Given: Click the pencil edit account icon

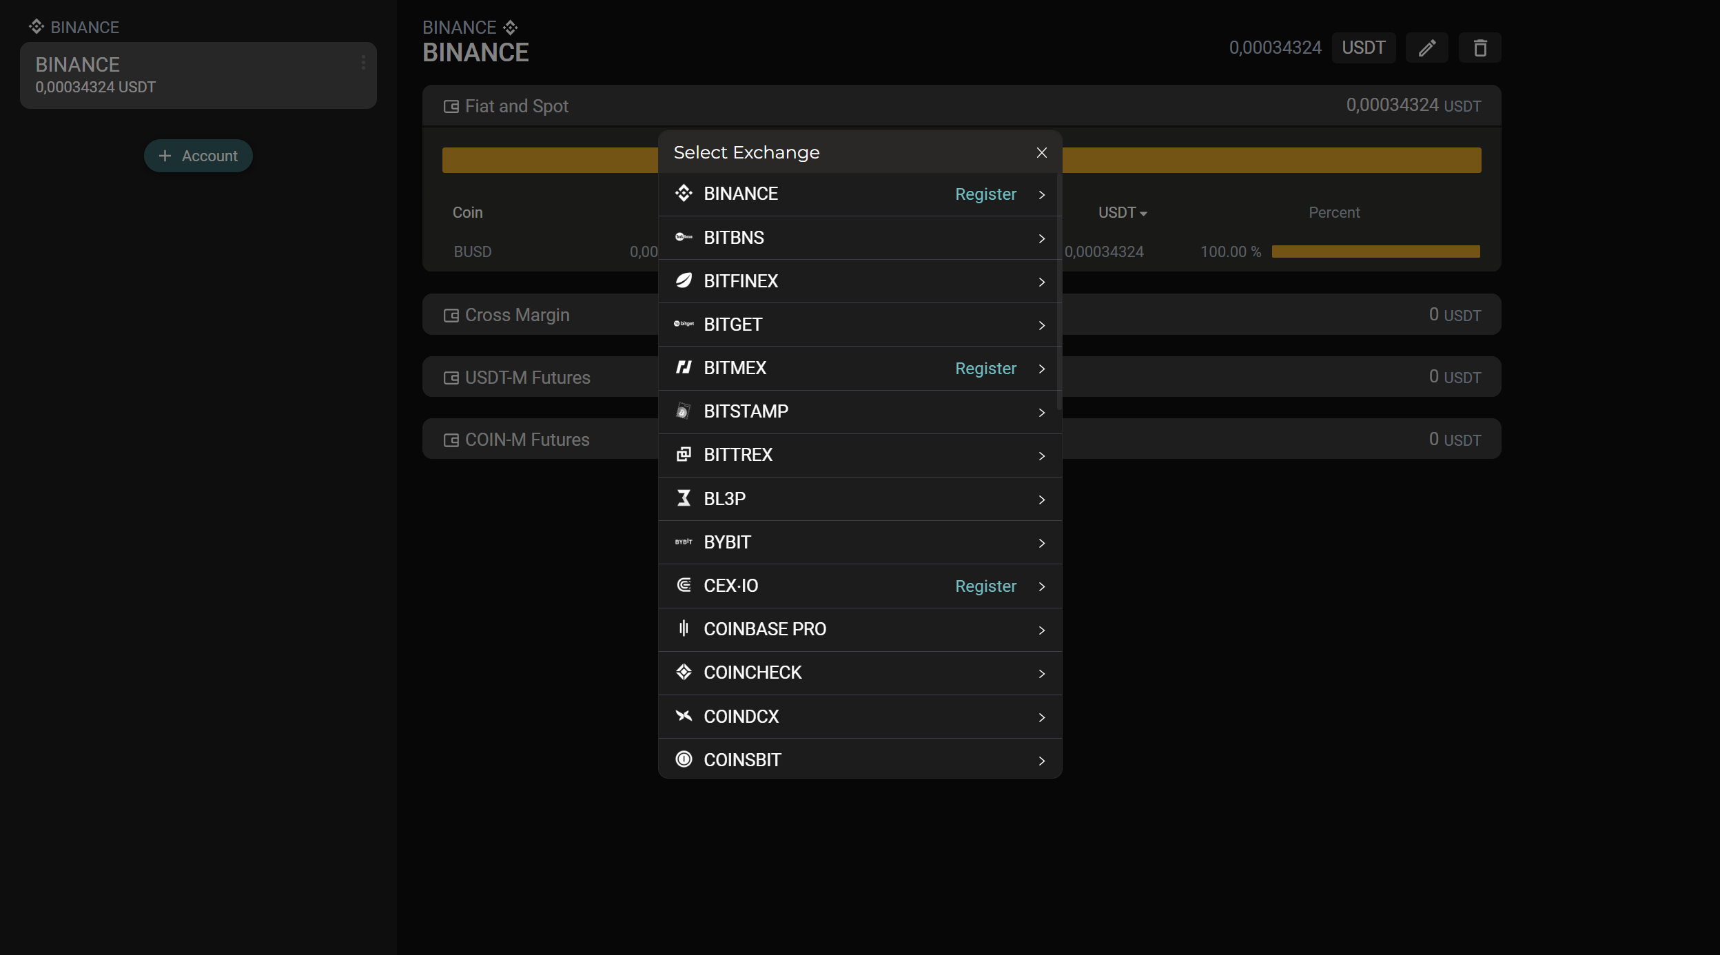Looking at the screenshot, I should 1427,48.
